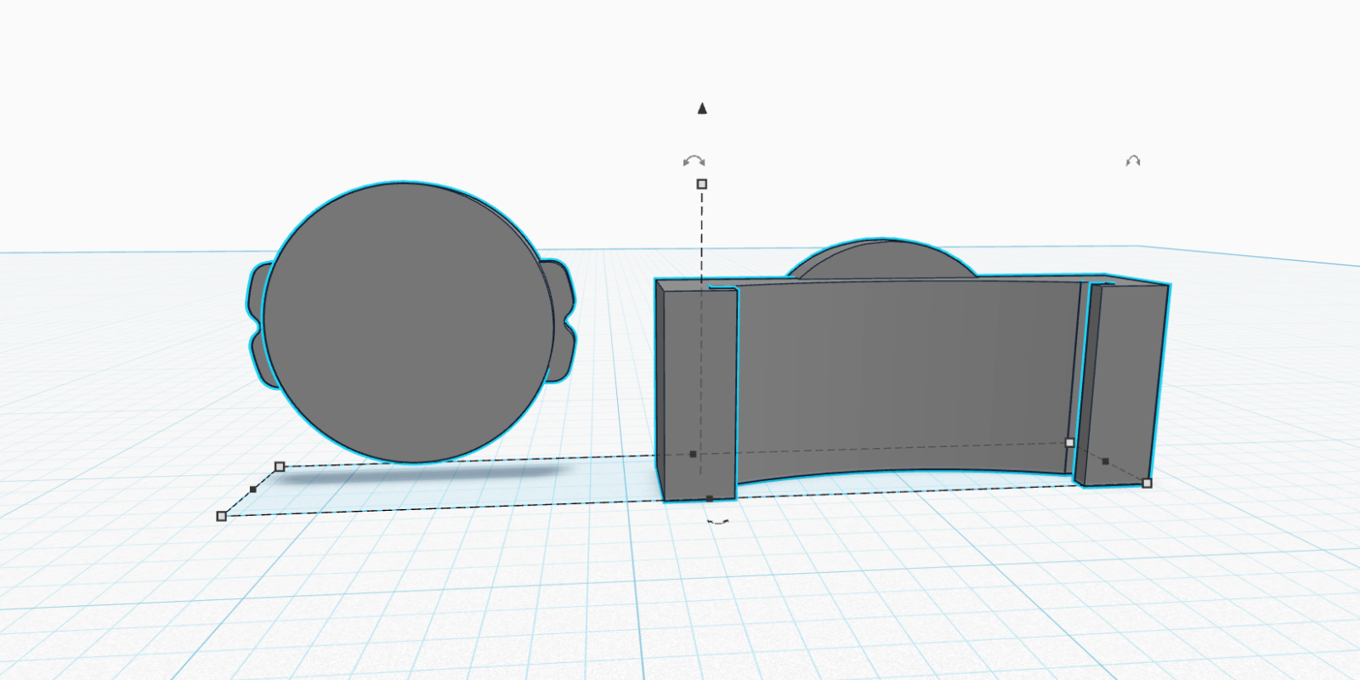The width and height of the screenshot is (1360, 680).
Task: Click the white corner handle at the right pillar's base
Action: [x=1147, y=483]
